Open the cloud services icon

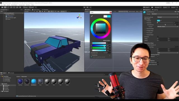coord(152,7)
